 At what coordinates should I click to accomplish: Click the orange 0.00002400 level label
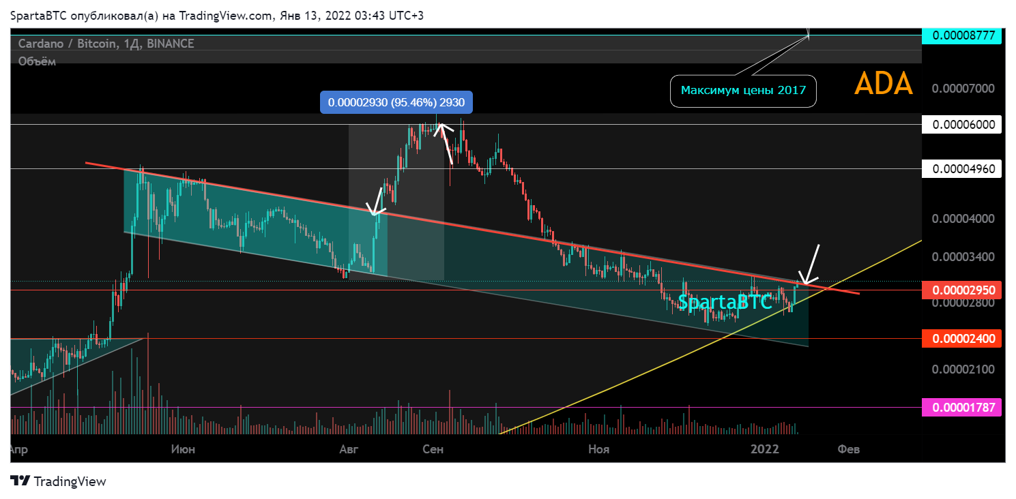[x=962, y=338]
